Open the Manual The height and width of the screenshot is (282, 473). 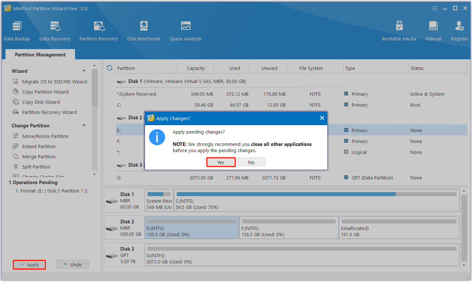pos(433,31)
